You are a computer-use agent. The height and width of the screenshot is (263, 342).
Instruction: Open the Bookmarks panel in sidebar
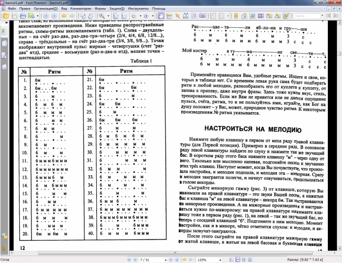4,32
